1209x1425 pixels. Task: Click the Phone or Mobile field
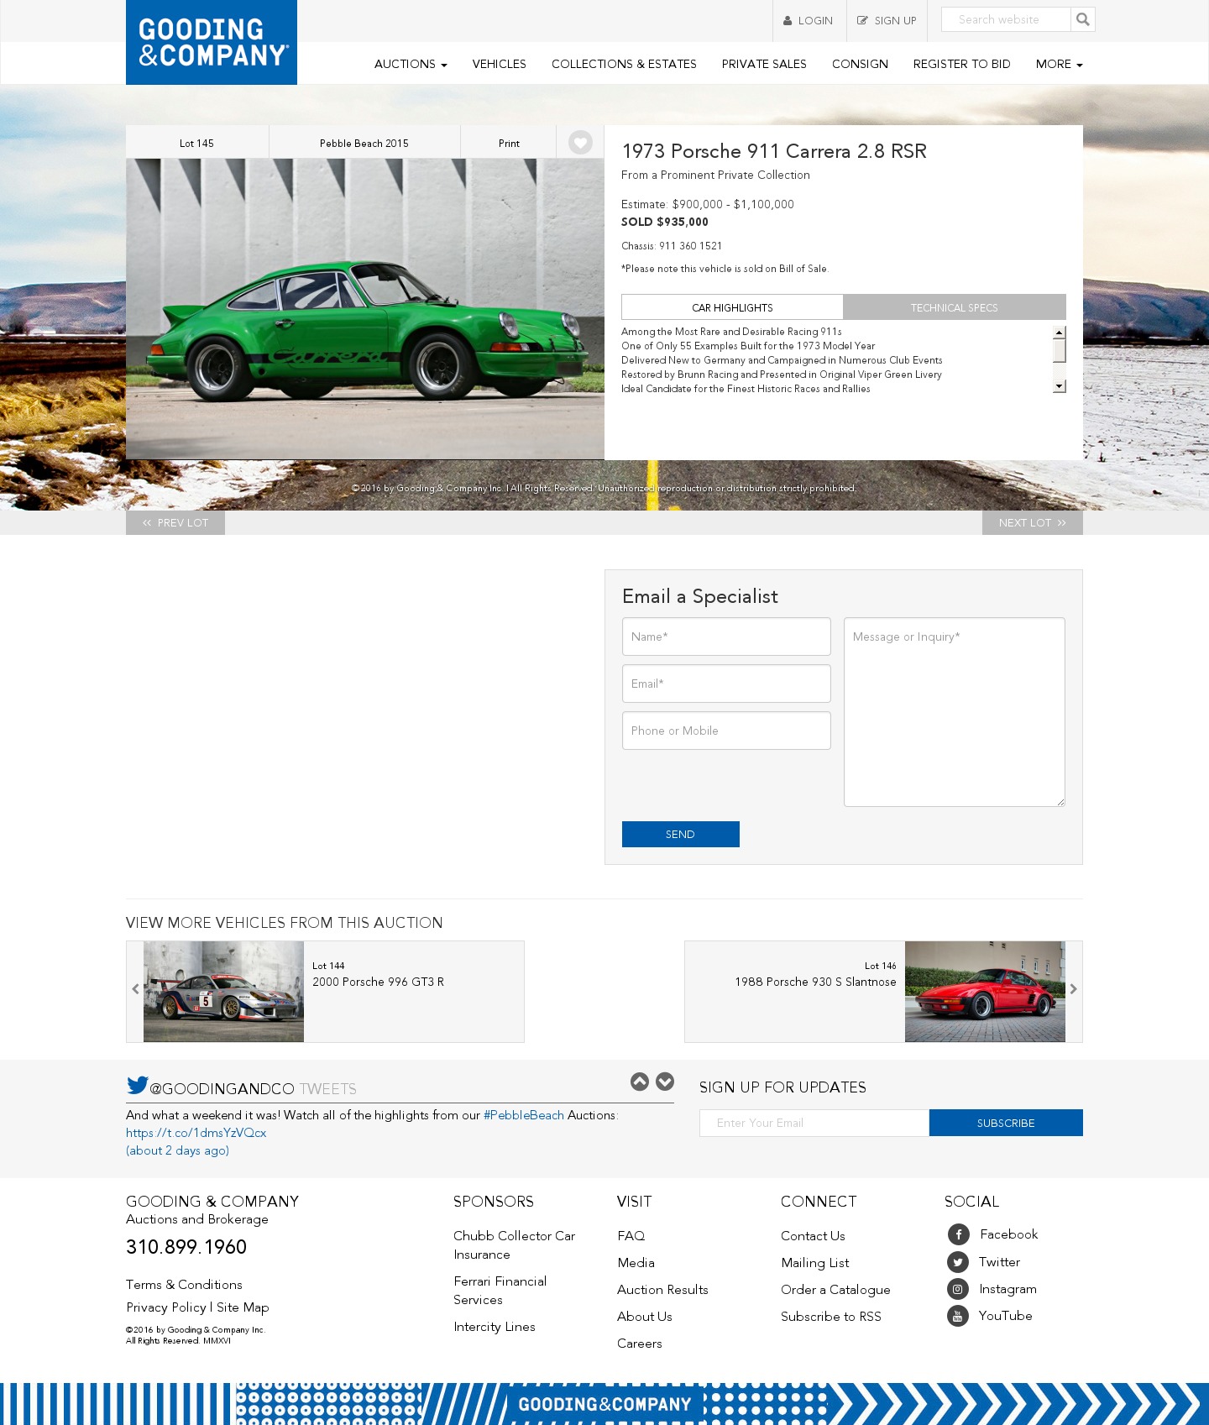(x=726, y=731)
